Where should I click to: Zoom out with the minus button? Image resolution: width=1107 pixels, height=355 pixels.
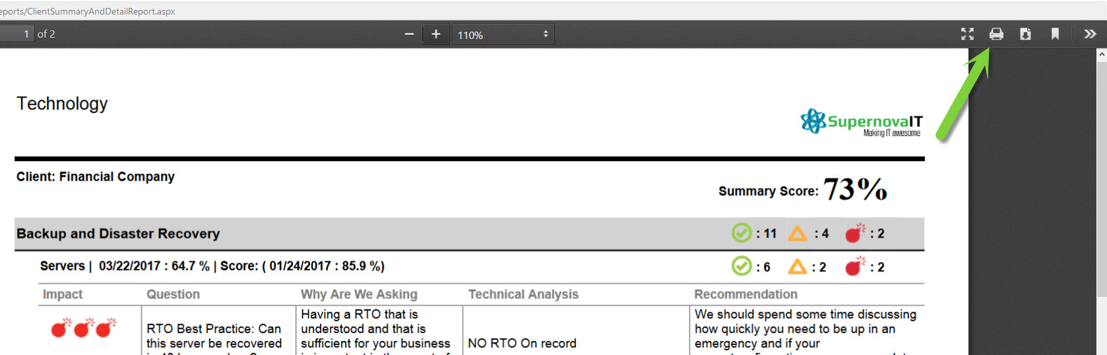409,34
